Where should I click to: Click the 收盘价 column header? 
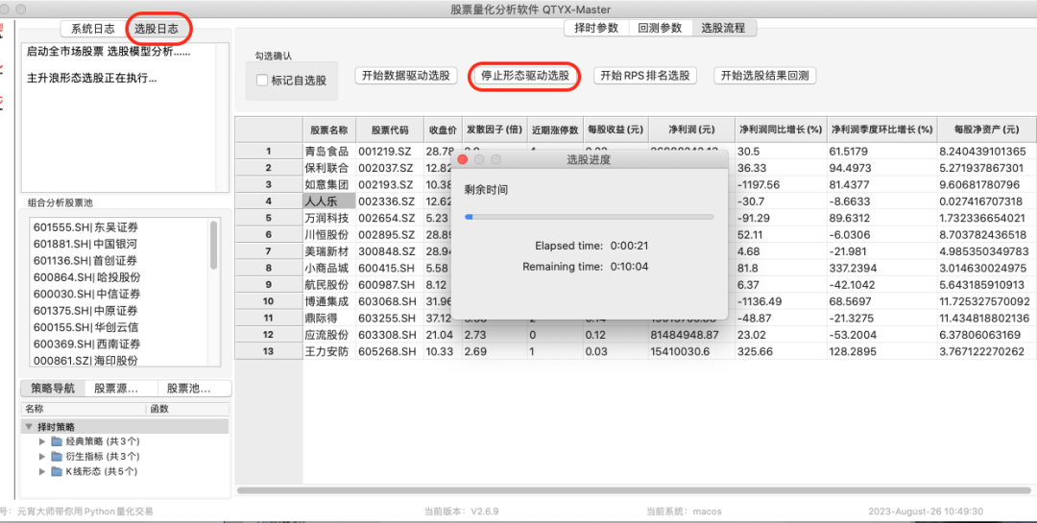click(443, 130)
